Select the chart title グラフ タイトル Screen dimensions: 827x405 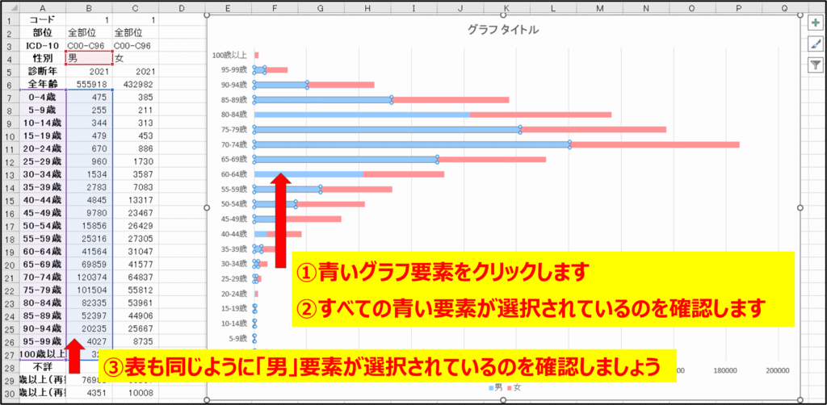click(503, 30)
